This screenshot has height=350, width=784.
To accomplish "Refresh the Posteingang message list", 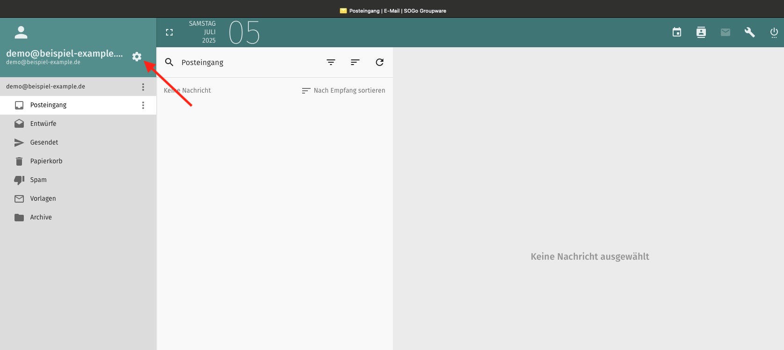I will [379, 62].
